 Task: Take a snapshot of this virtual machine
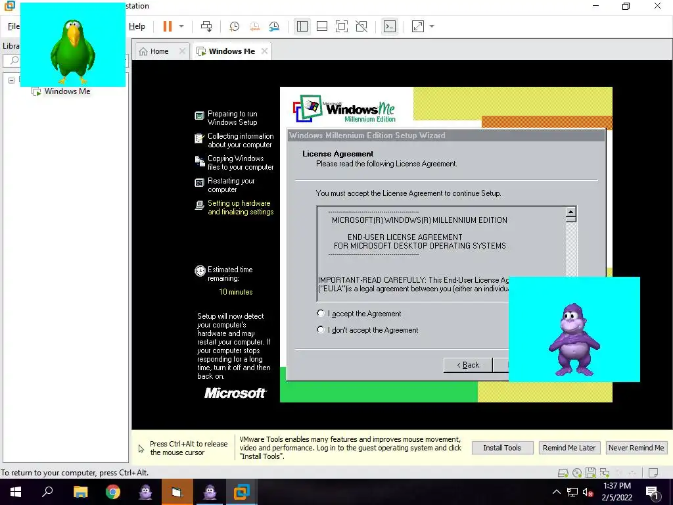coord(235,26)
